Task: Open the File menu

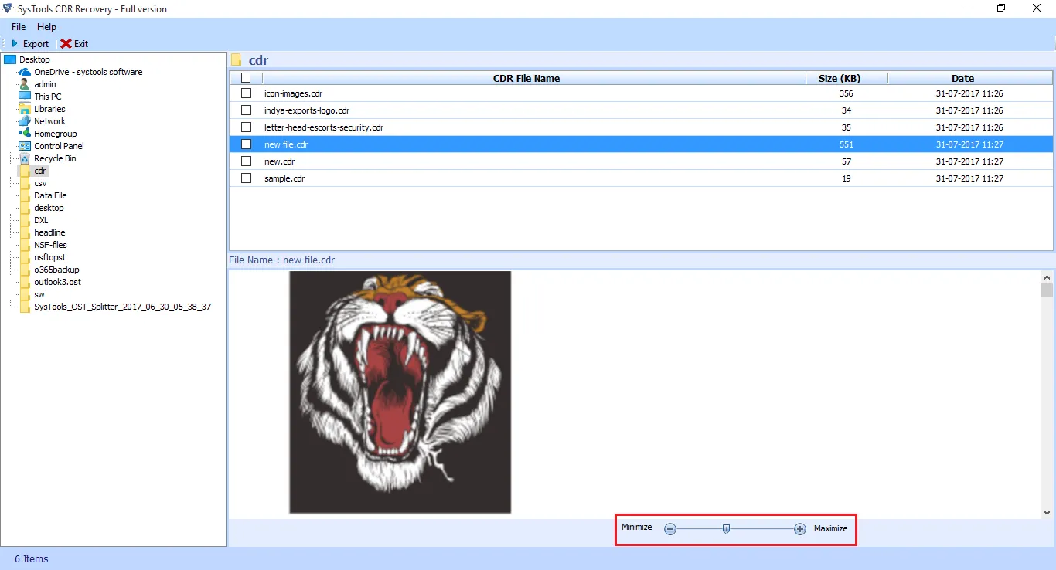Action: 19,27
